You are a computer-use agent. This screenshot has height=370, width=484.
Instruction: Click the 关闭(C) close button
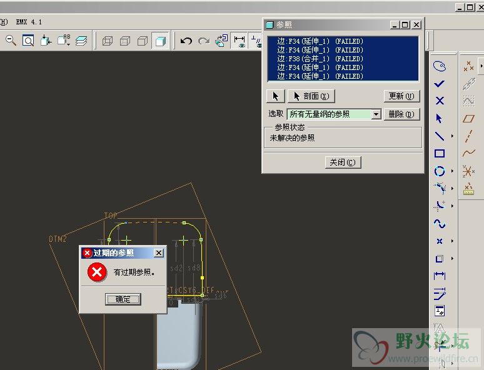pos(343,162)
